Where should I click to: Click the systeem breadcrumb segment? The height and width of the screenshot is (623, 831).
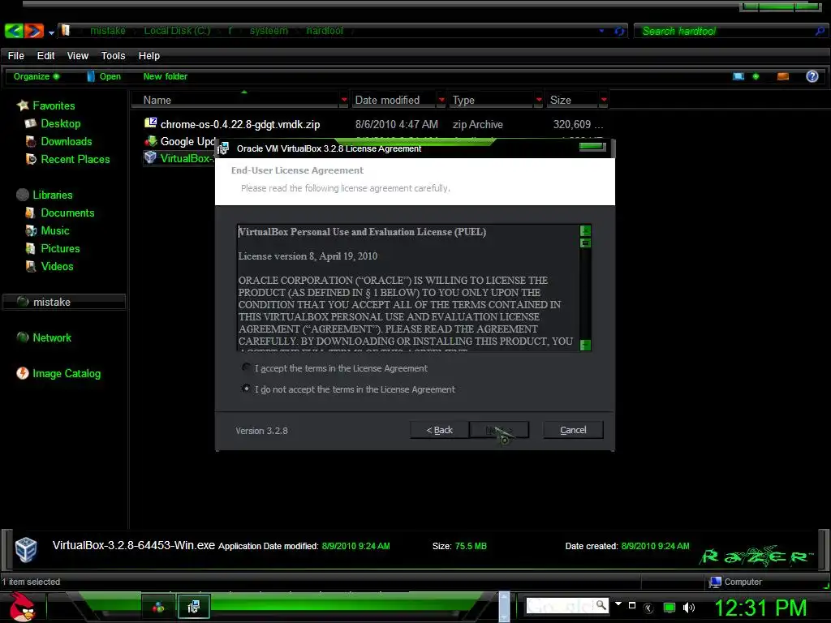(269, 31)
